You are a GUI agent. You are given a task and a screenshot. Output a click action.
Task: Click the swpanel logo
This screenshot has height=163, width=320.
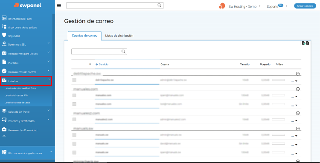28,6
